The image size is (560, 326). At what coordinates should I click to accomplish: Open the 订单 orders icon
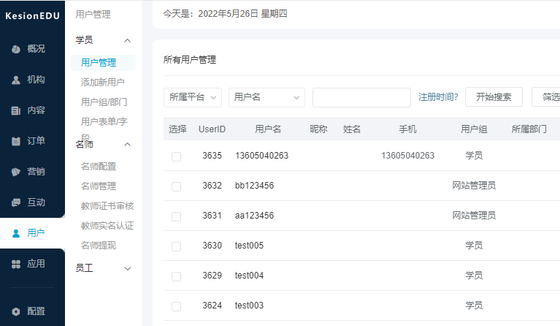click(x=16, y=141)
